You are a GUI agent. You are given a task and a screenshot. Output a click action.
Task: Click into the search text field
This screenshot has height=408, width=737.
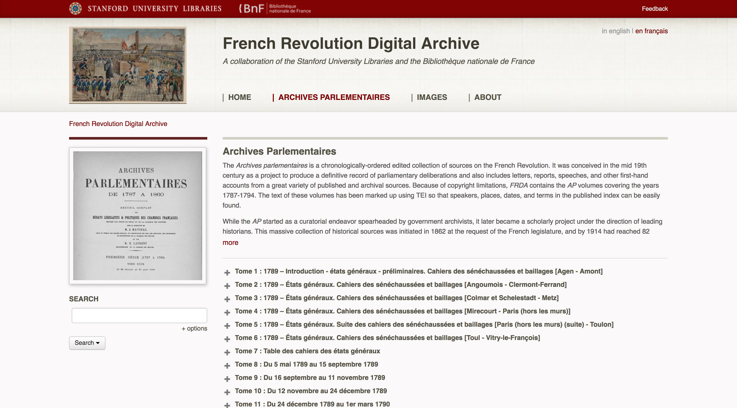[139, 315]
